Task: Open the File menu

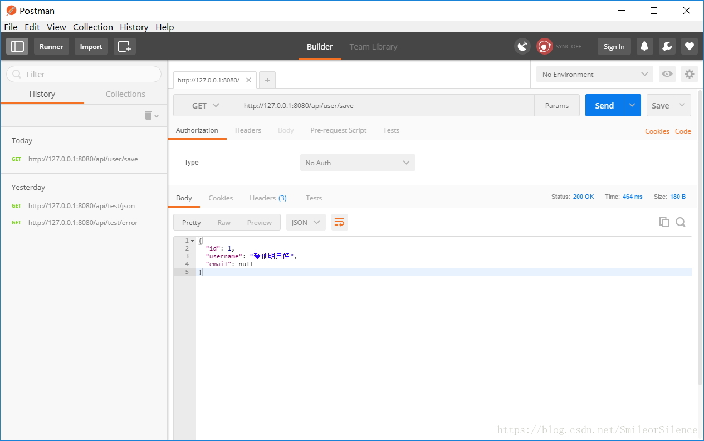Action: coord(11,27)
